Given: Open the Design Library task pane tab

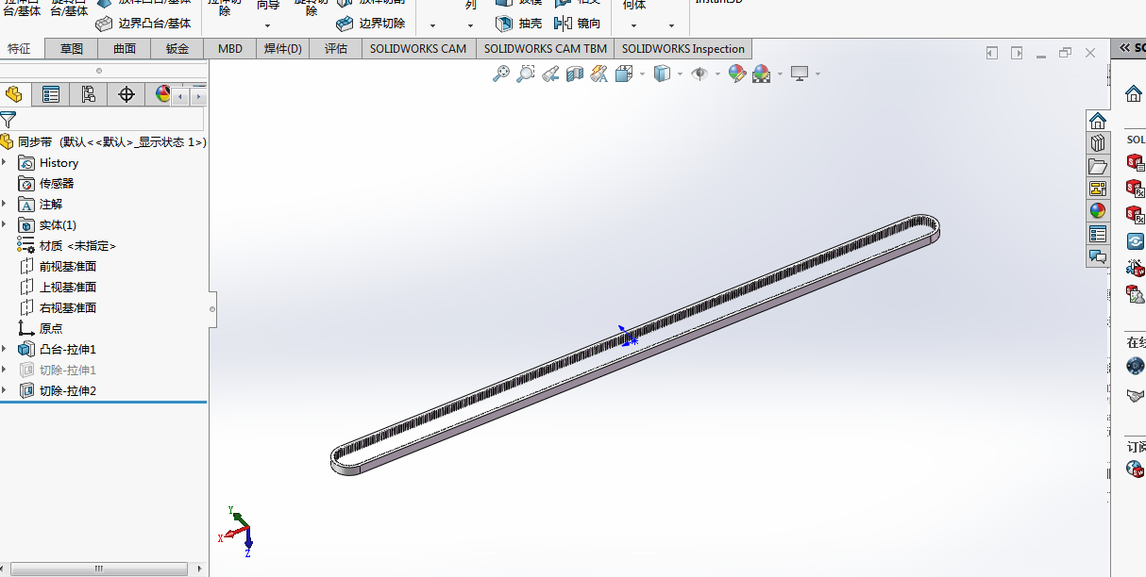Looking at the screenshot, I should (x=1097, y=143).
